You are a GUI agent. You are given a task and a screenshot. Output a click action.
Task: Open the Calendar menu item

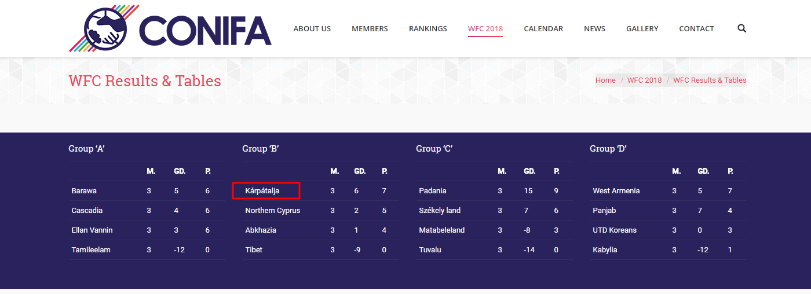543,28
